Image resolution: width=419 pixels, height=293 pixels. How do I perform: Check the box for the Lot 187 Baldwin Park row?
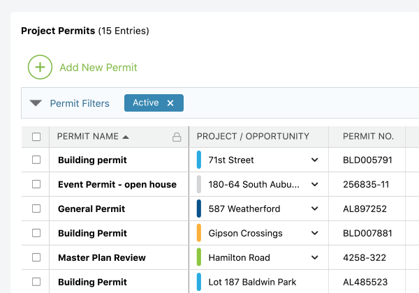tap(36, 282)
